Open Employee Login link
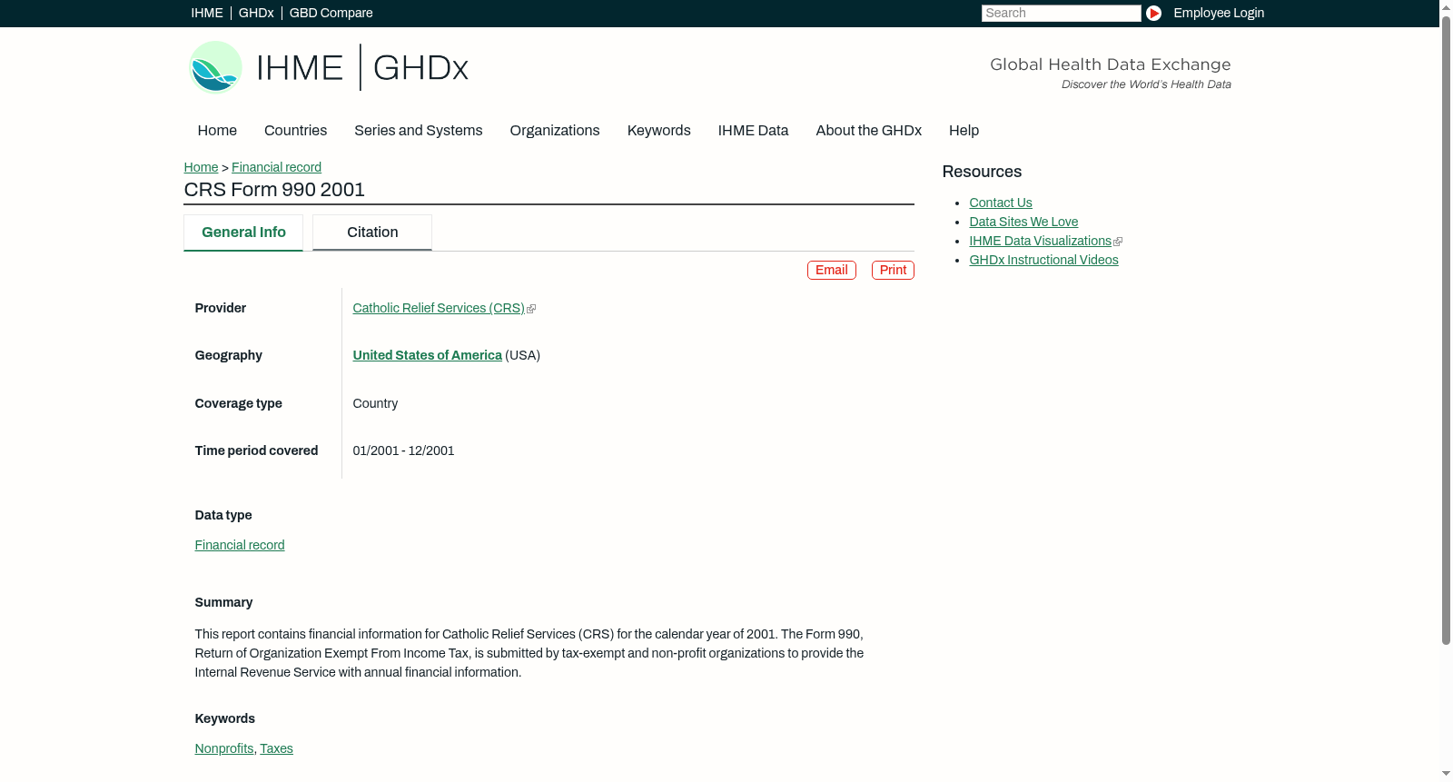Image resolution: width=1453 pixels, height=782 pixels. click(x=1219, y=13)
